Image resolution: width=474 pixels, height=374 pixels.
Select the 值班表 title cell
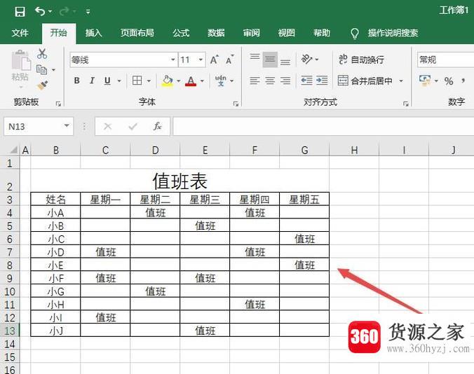pos(180,181)
